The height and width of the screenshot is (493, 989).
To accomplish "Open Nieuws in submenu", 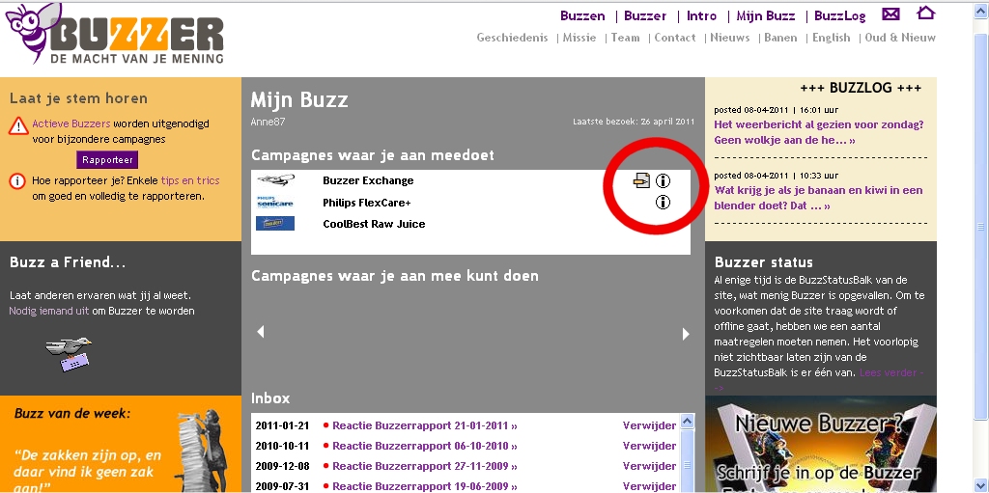I will click(x=730, y=38).
